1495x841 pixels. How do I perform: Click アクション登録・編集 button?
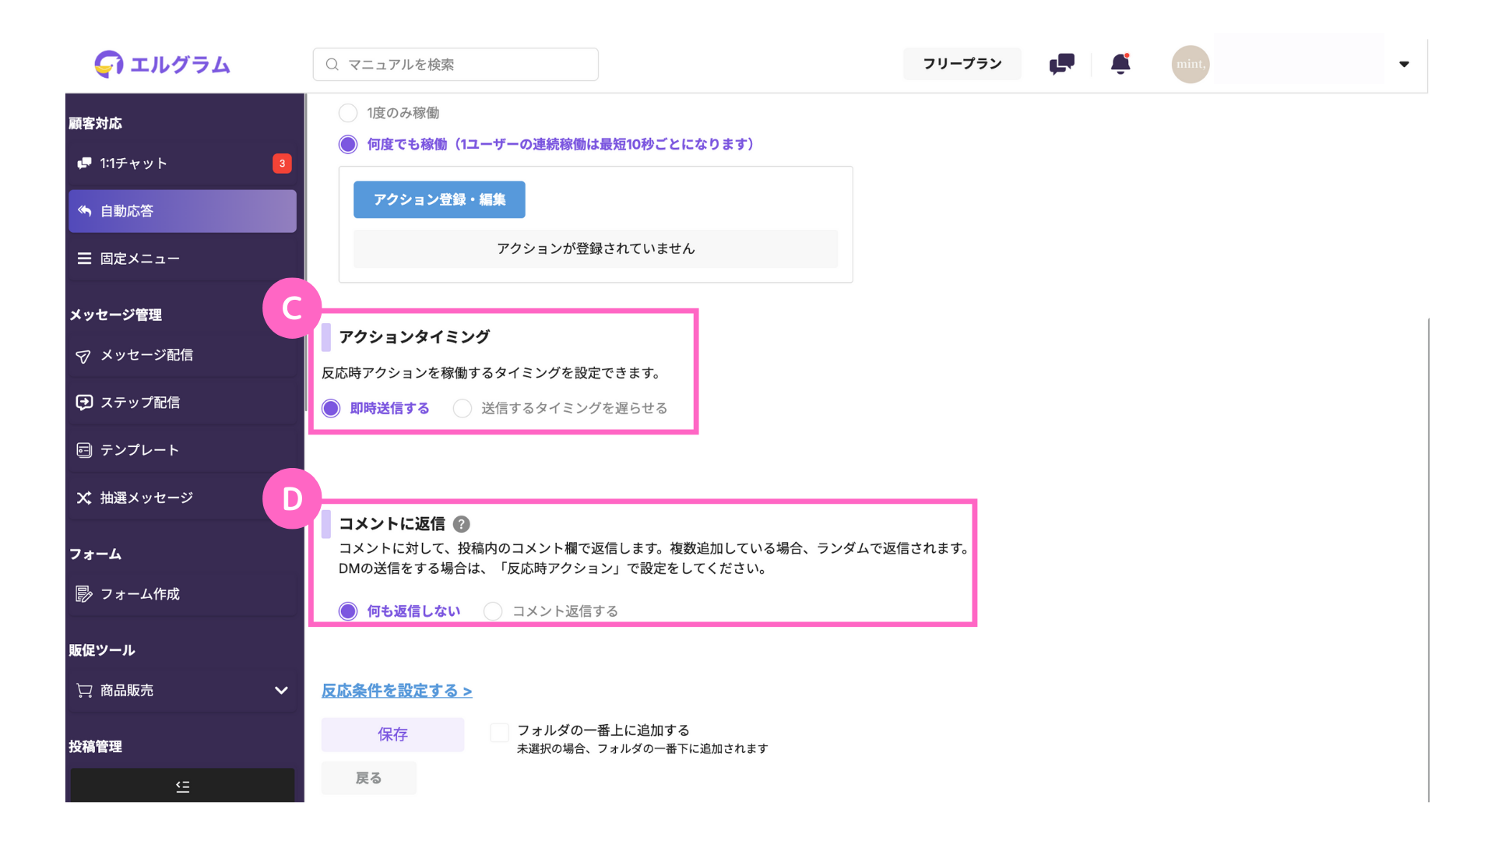click(439, 199)
